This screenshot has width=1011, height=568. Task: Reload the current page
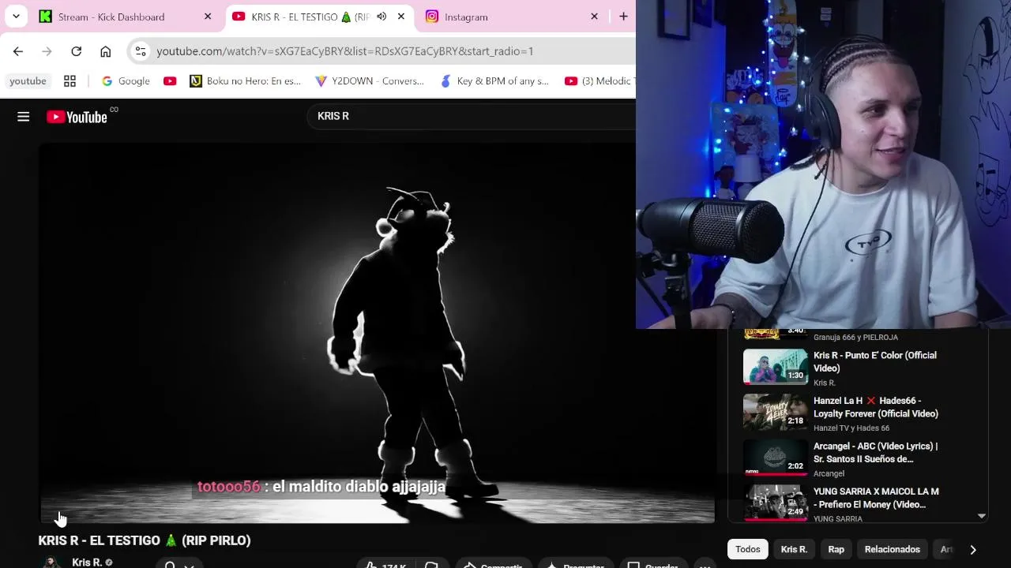tap(76, 51)
